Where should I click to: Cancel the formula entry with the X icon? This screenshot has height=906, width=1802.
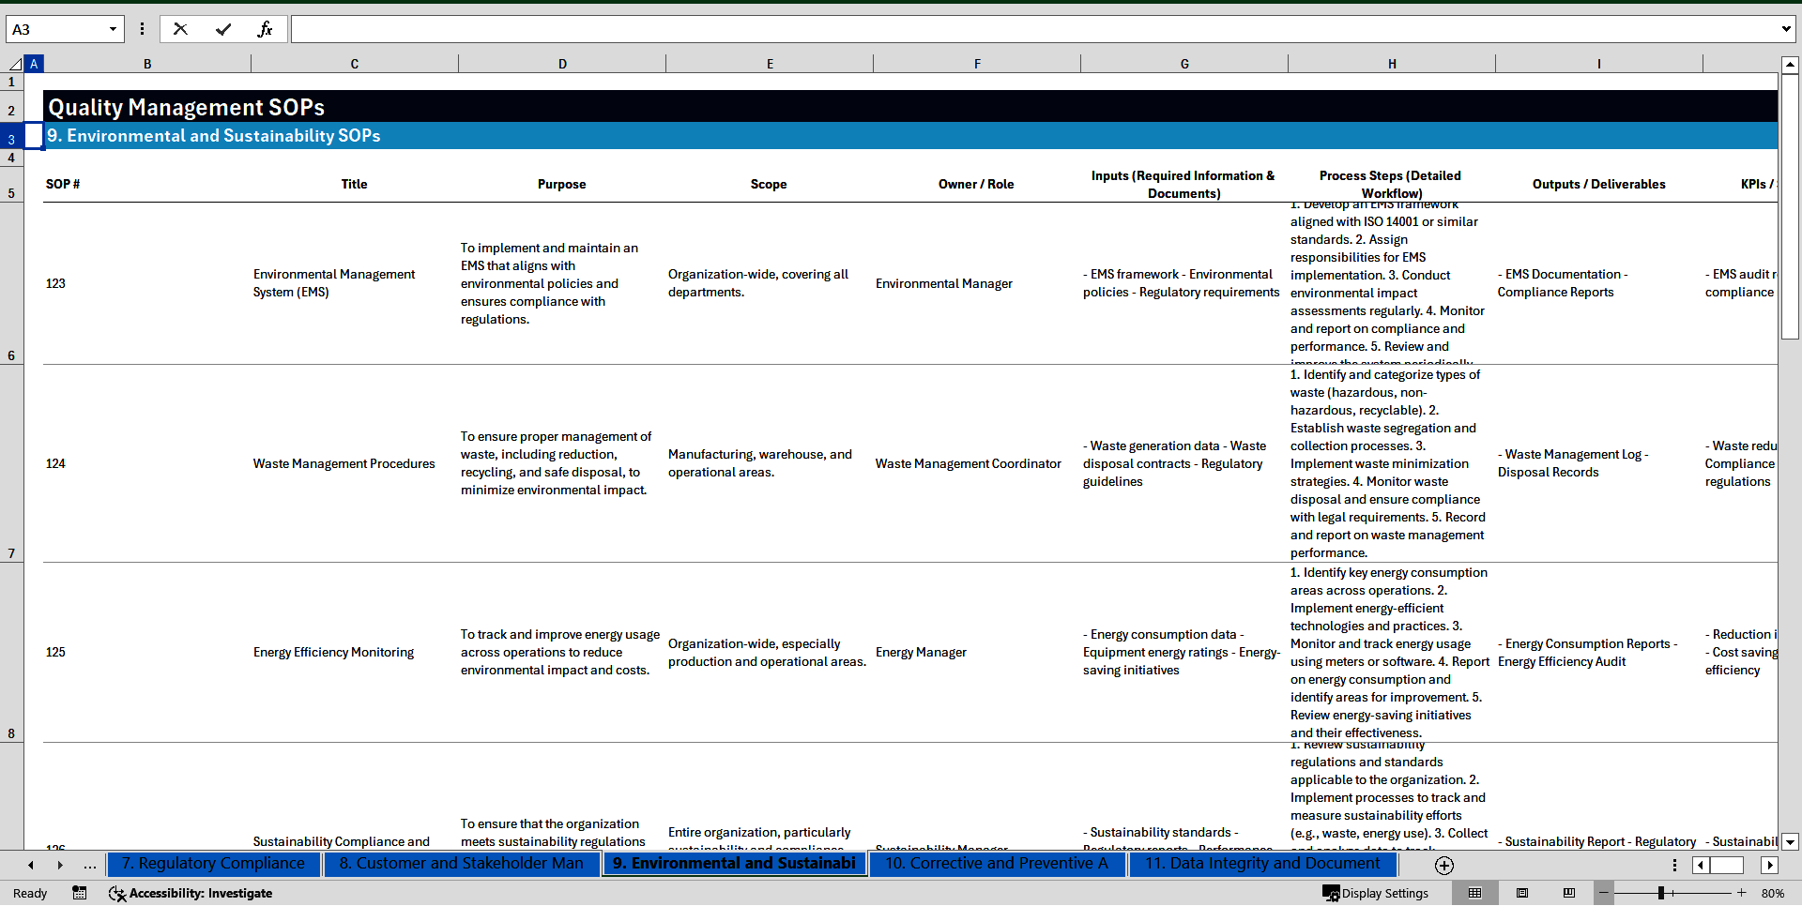point(180,29)
